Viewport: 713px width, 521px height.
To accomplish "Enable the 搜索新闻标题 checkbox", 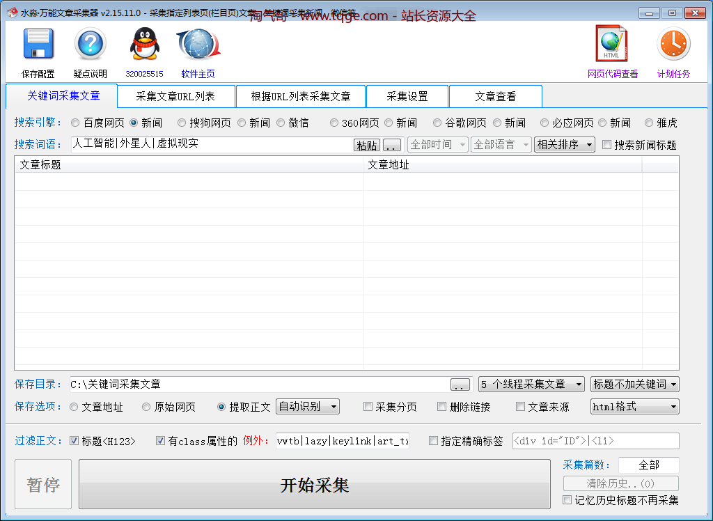I will pyautogui.click(x=606, y=145).
